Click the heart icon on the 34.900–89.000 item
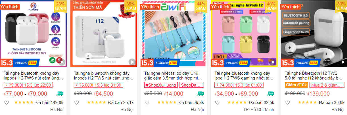 pyautogui.click(x=217, y=103)
